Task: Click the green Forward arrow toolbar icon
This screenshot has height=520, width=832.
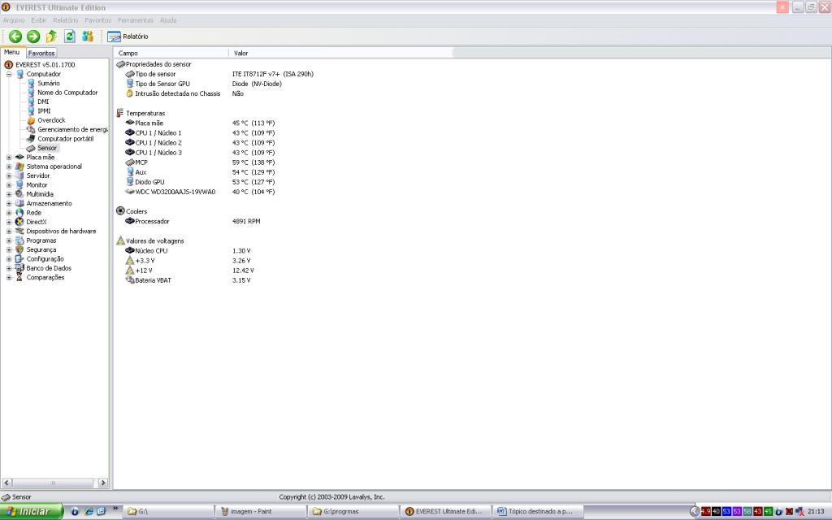Action: point(33,36)
